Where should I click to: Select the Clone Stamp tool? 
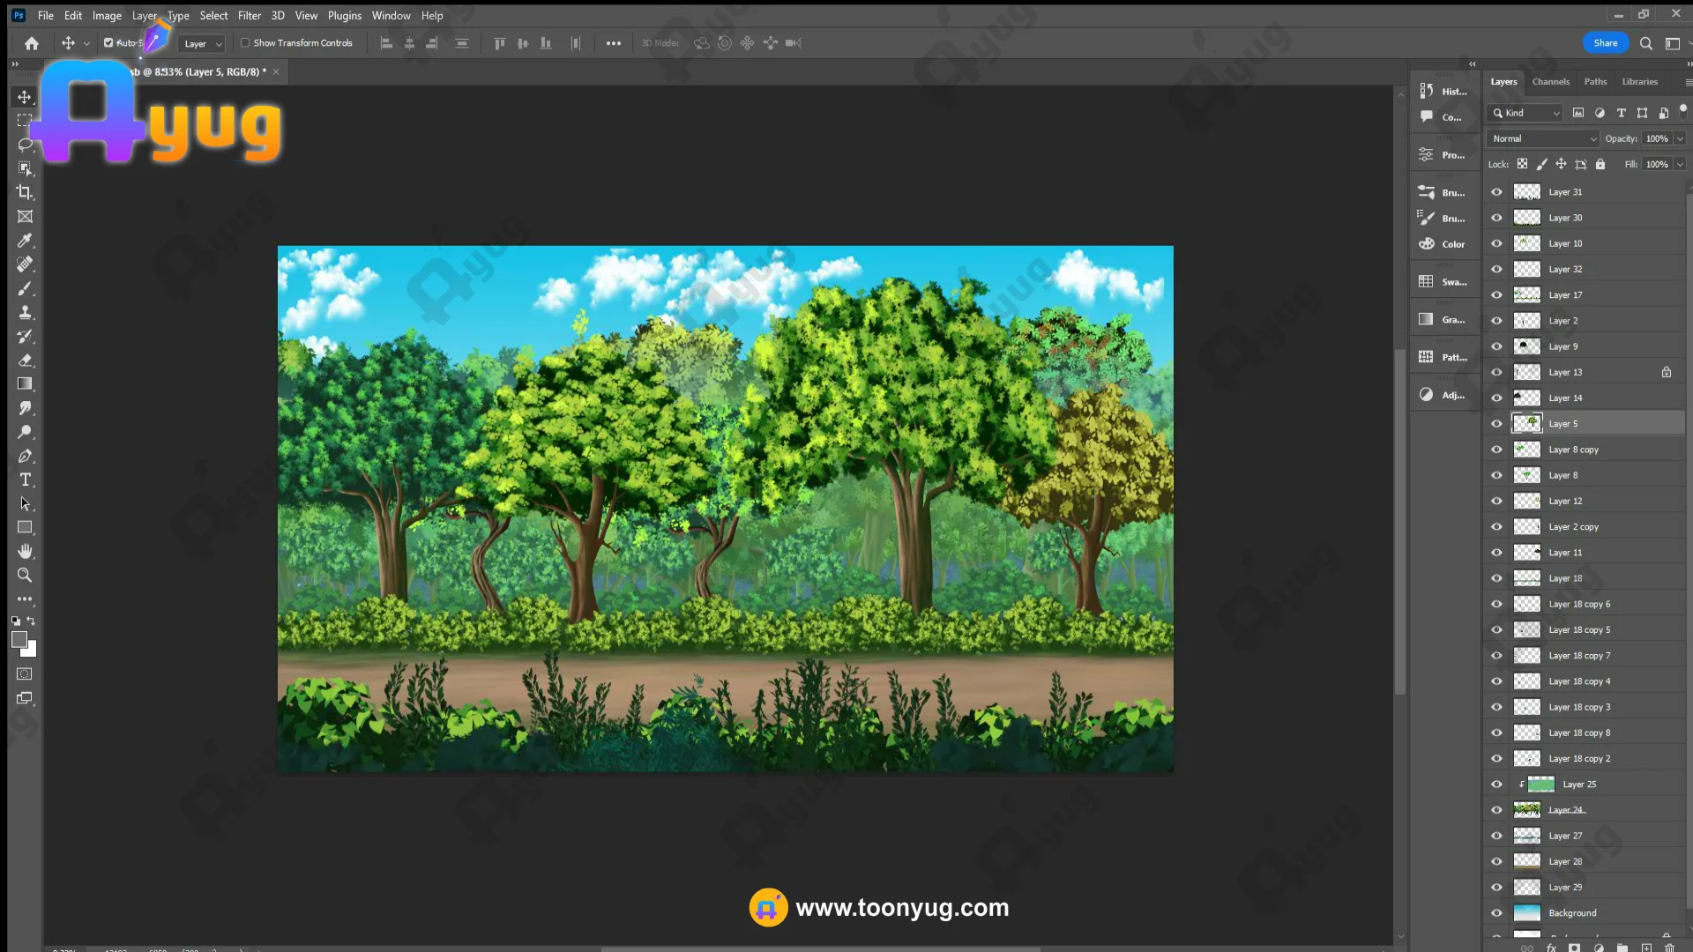click(25, 312)
